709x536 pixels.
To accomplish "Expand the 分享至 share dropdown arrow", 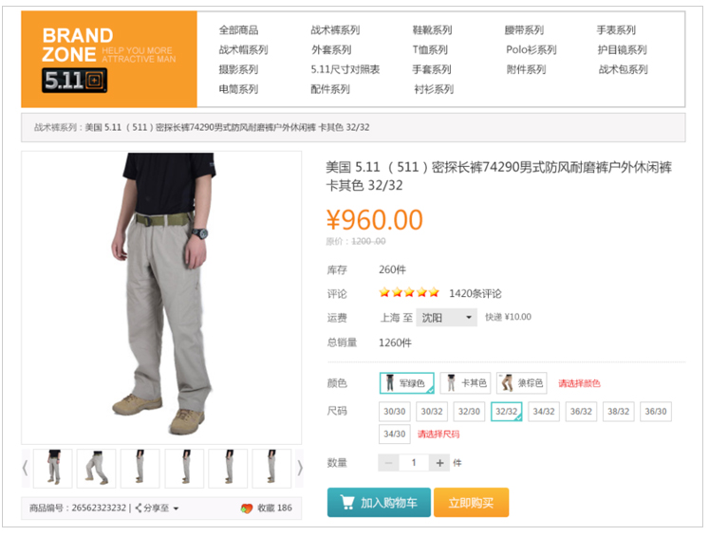I will (176, 508).
